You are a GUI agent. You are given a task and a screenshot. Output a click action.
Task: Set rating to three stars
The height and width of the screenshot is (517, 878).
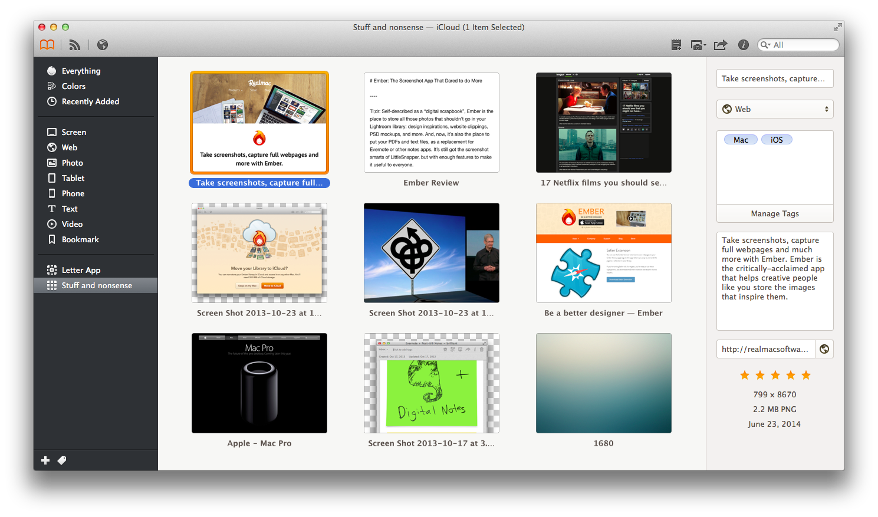click(x=775, y=375)
